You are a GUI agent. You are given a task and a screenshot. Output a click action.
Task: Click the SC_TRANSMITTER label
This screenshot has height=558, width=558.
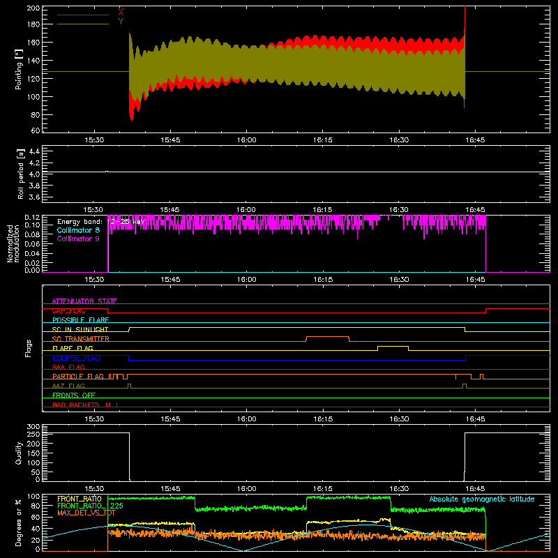81,339
